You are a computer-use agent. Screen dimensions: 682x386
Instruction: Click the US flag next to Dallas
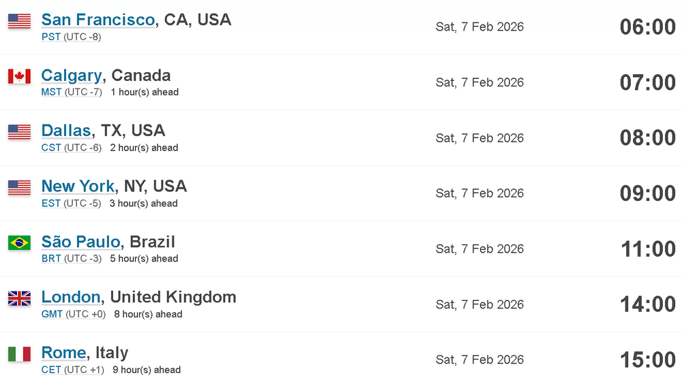[x=20, y=132]
